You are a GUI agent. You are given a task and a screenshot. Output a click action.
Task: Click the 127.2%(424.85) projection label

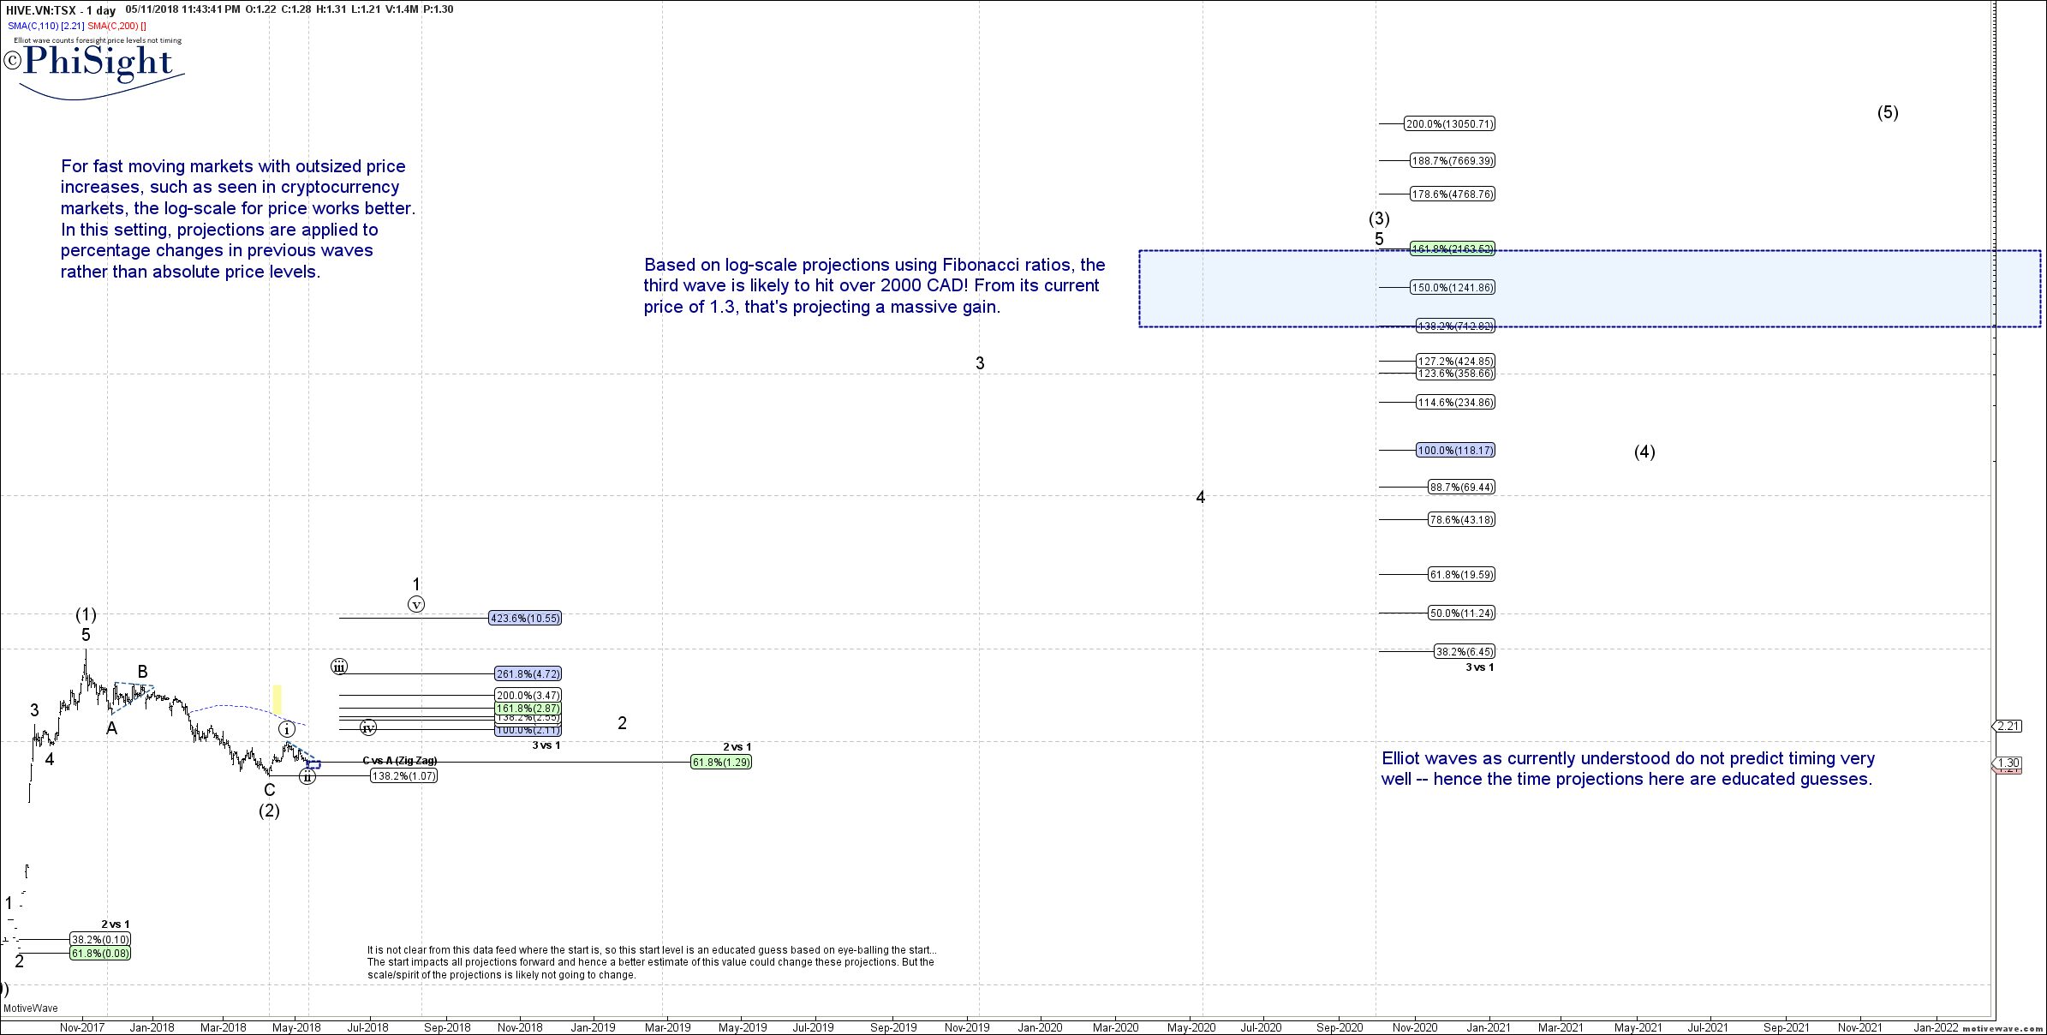[x=1455, y=362]
